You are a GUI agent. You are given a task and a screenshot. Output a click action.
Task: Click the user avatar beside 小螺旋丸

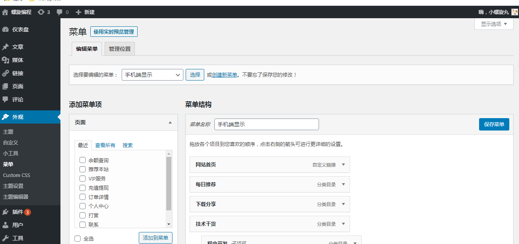coord(514,12)
